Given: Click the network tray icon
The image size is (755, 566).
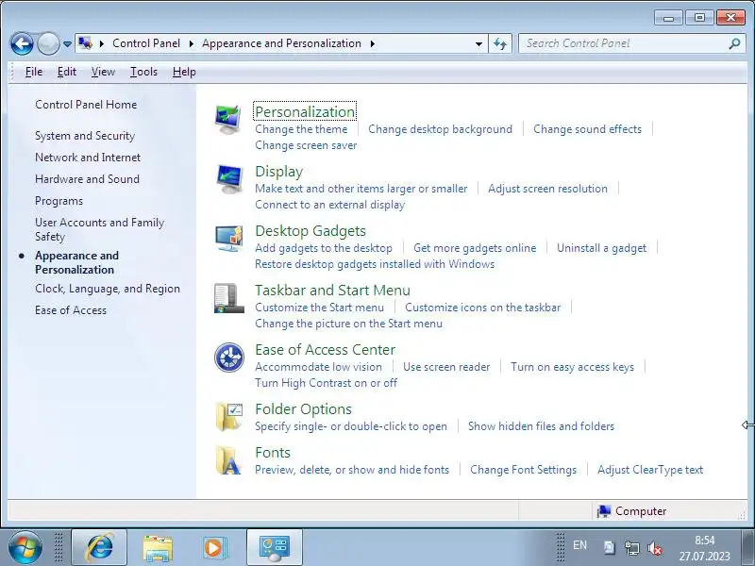Looking at the screenshot, I should click(631, 548).
